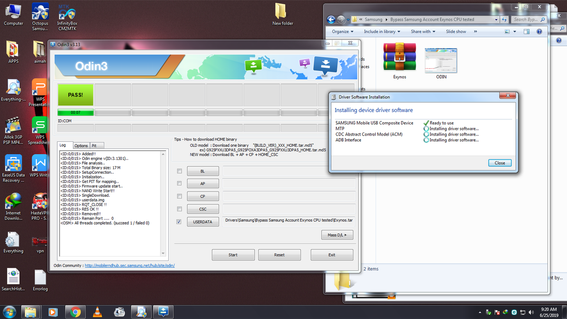This screenshot has height=319, width=567.
Task: Open the WPS Writer shortcut
Action: 40,166
